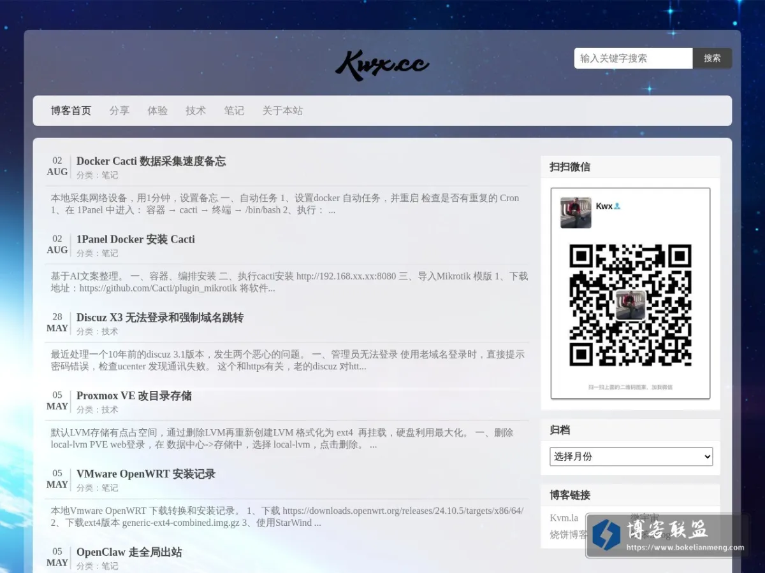
Task: Click the 博客链接 sidebar heading
Action: point(570,495)
